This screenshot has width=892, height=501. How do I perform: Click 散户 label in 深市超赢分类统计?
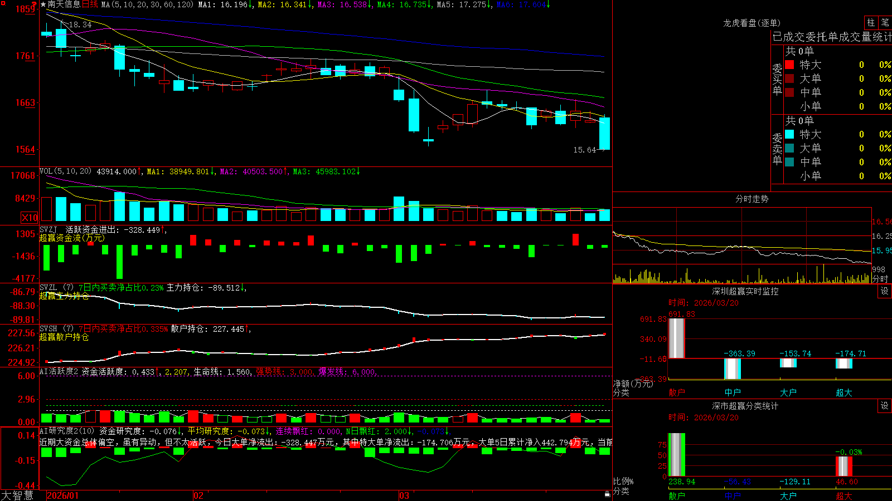tap(676, 495)
